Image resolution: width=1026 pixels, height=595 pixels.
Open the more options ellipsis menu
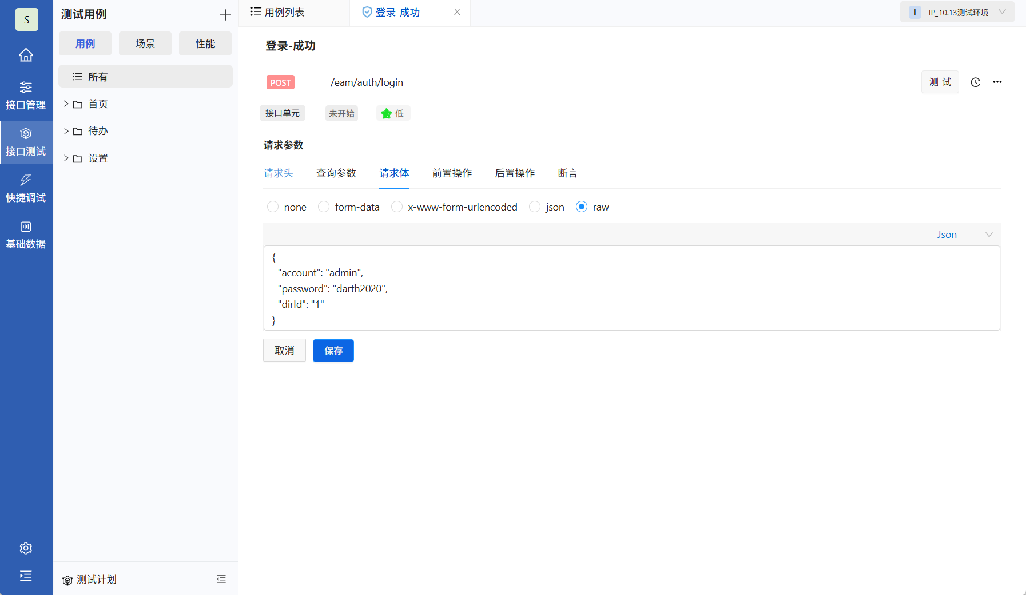(997, 82)
